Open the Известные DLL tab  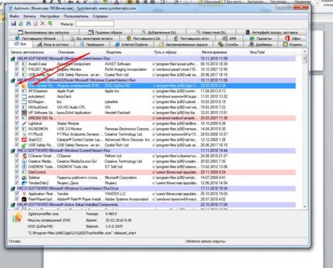pyautogui.click(x=211, y=33)
